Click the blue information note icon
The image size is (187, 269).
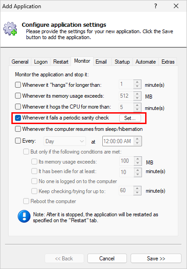click(24, 216)
